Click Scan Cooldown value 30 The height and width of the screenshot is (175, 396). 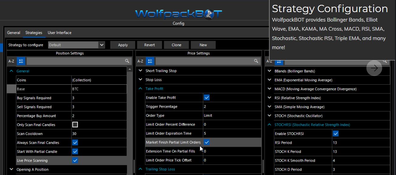(x=99, y=134)
